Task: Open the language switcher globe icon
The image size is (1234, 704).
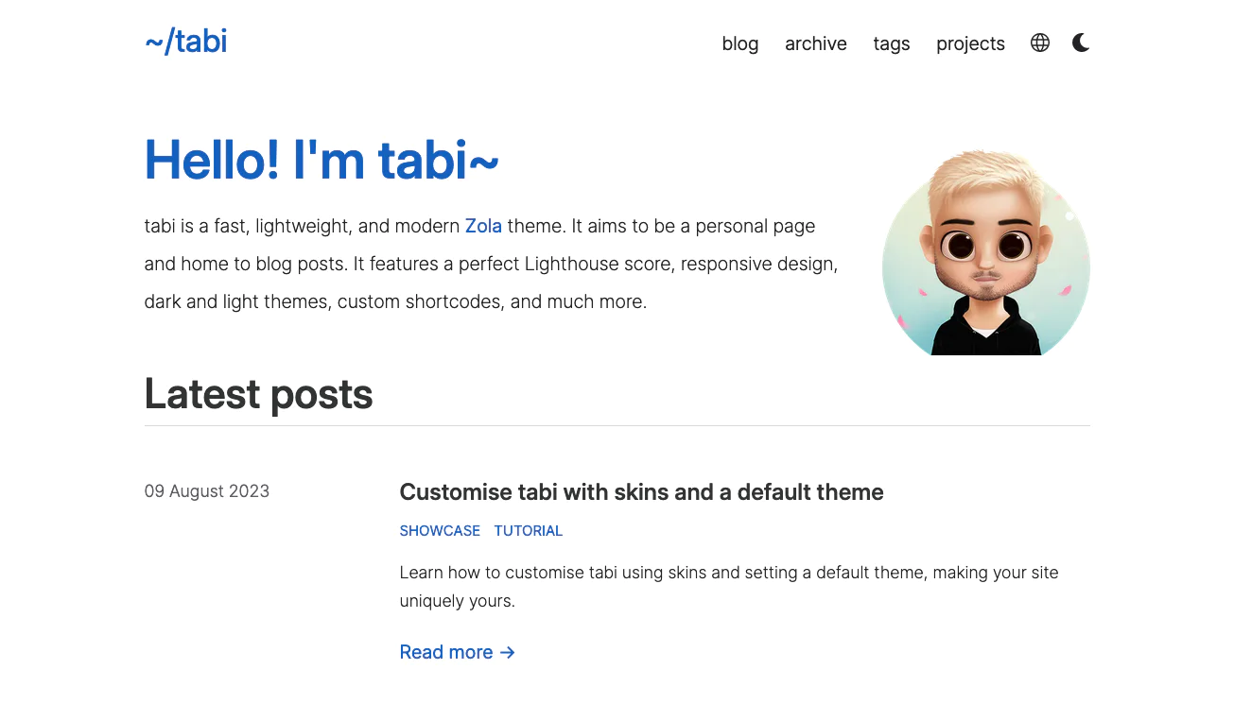Action: point(1040,43)
